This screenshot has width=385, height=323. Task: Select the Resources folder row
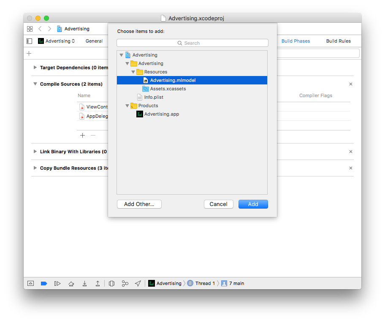click(x=192, y=72)
